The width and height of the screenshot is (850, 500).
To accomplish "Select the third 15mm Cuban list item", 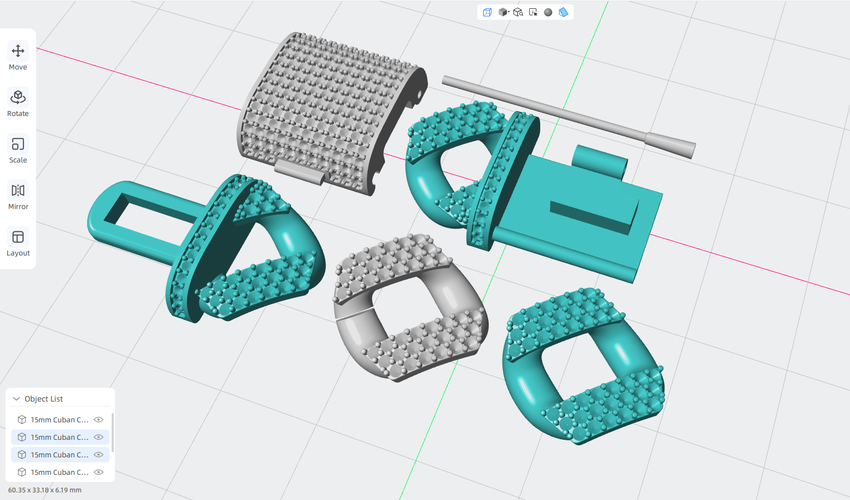I will [60, 455].
